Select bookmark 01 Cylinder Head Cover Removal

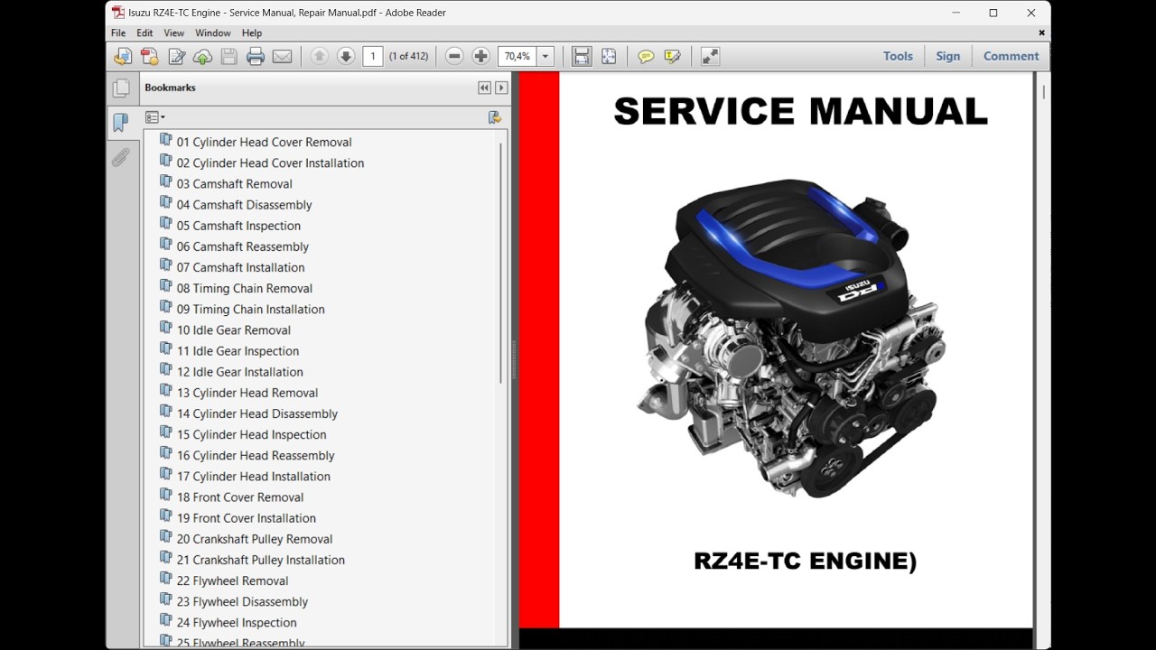[264, 142]
